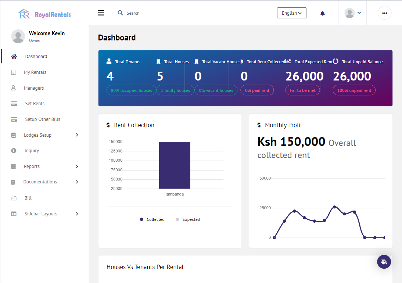Click the Sidebar Layouts label
The image size is (402, 283).
click(x=41, y=214)
